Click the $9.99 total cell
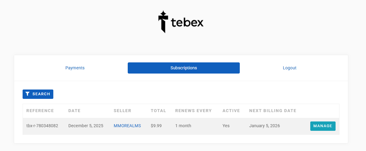This screenshot has width=366, height=151. [x=156, y=126]
